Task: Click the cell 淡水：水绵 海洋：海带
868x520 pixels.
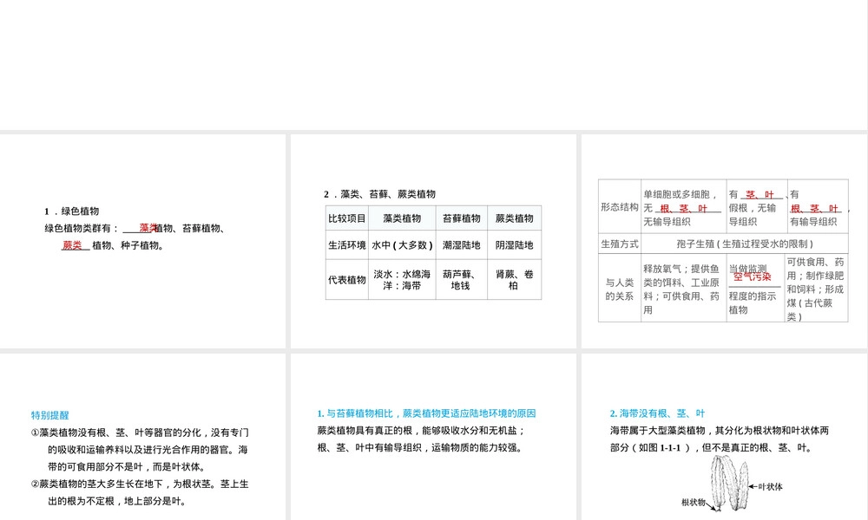Action: (x=402, y=280)
